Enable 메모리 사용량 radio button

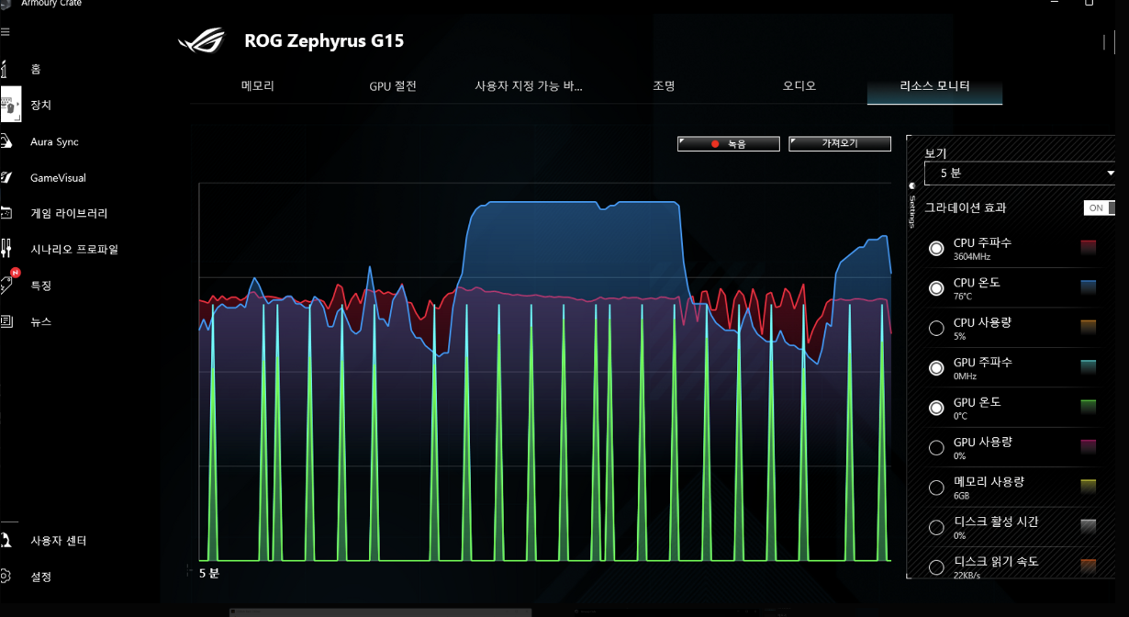coord(936,488)
